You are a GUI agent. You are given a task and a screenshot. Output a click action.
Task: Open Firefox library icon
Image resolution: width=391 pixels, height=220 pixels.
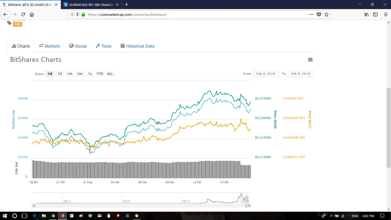coord(367,14)
